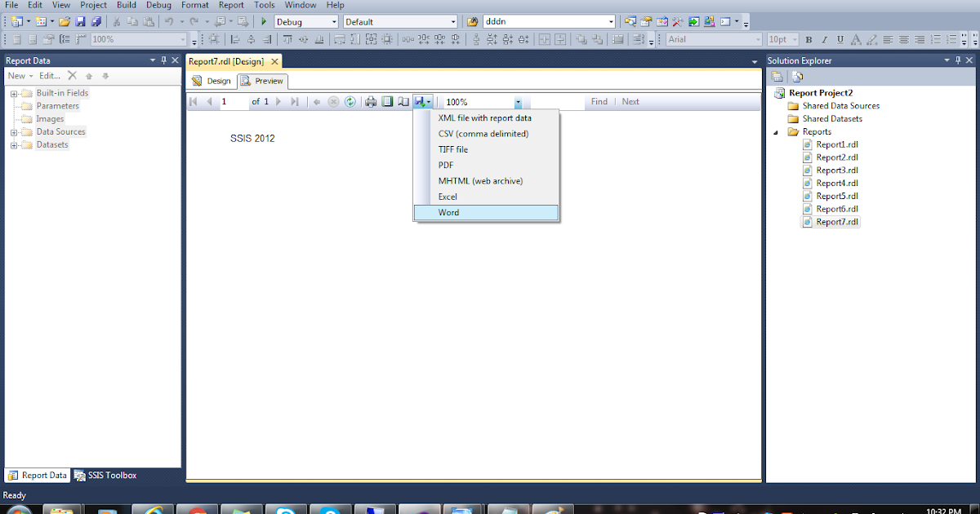The width and height of the screenshot is (980, 514).
Task: Open Print Layout view icon
Action: tap(387, 101)
